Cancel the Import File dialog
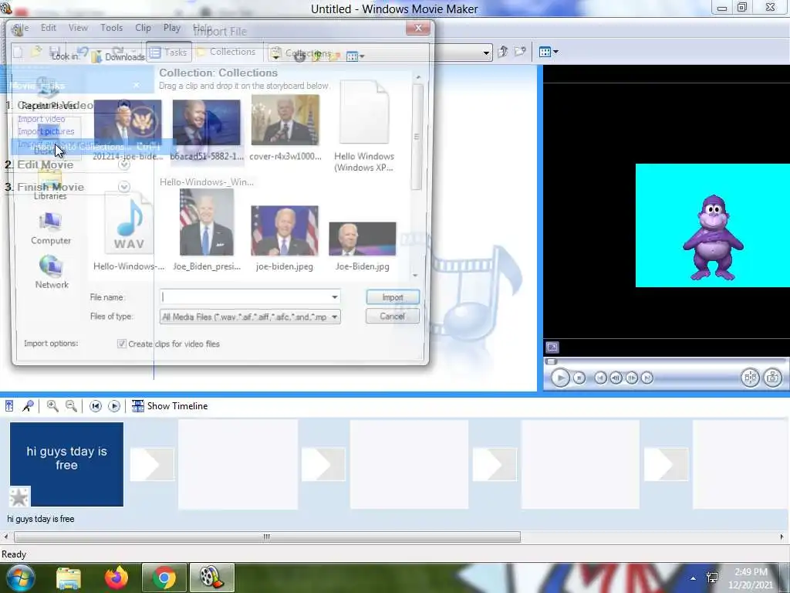 click(x=393, y=316)
